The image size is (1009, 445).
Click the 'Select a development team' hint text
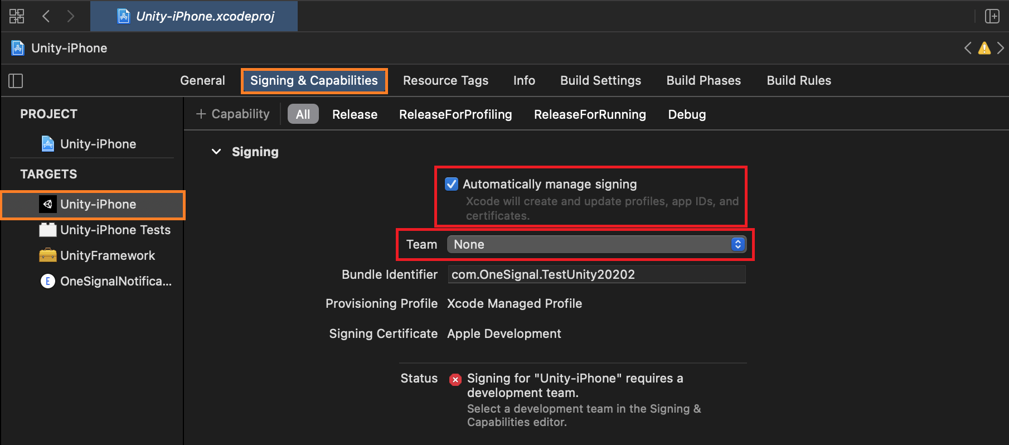(584, 415)
